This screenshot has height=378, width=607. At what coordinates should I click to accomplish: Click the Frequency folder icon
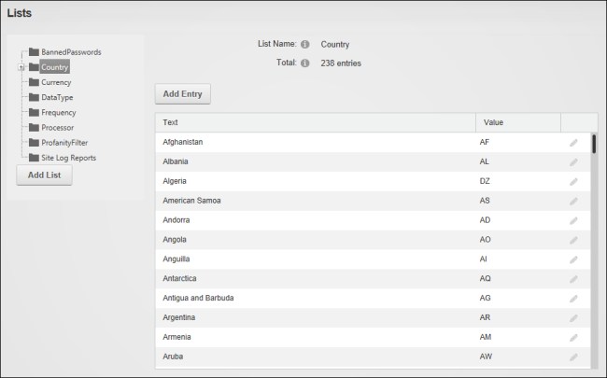34,112
